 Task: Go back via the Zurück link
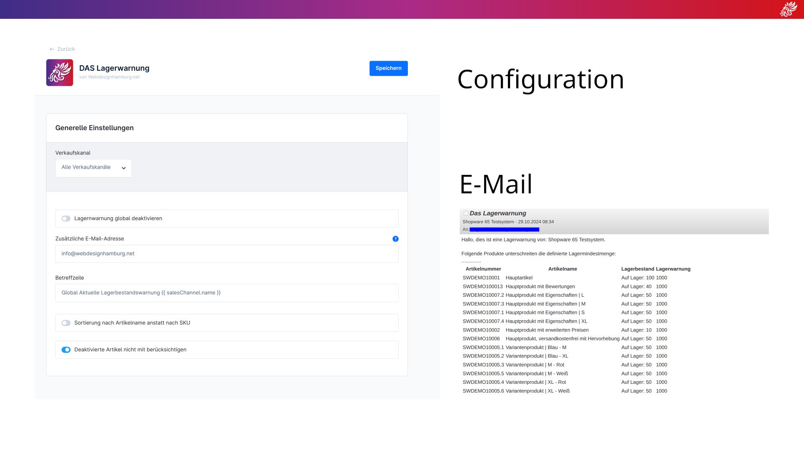point(66,49)
